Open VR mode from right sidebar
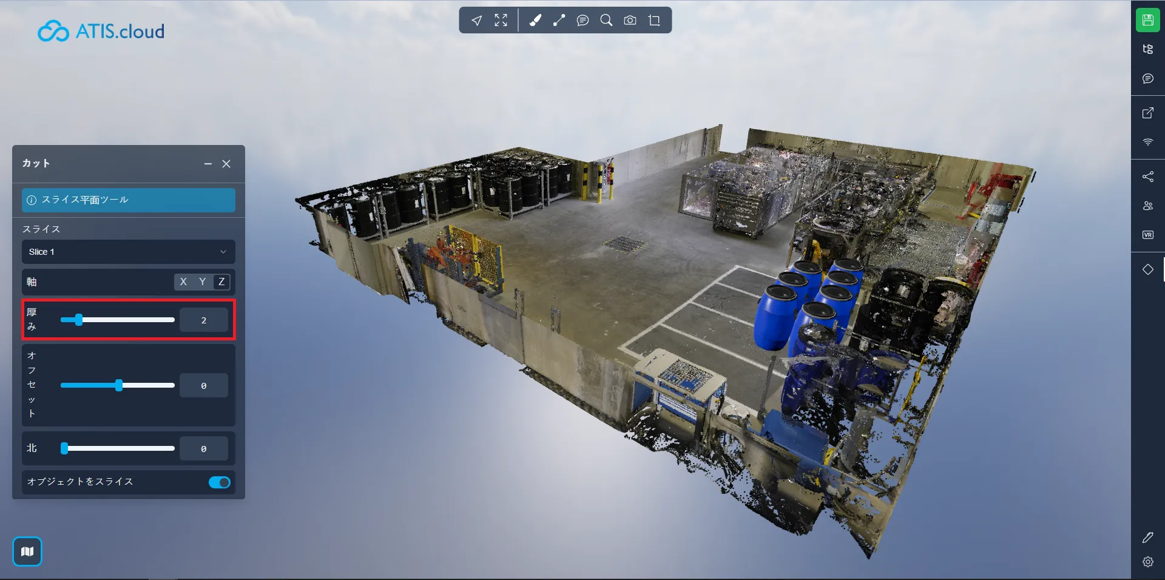 pyautogui.click(x=1147, y=235)
